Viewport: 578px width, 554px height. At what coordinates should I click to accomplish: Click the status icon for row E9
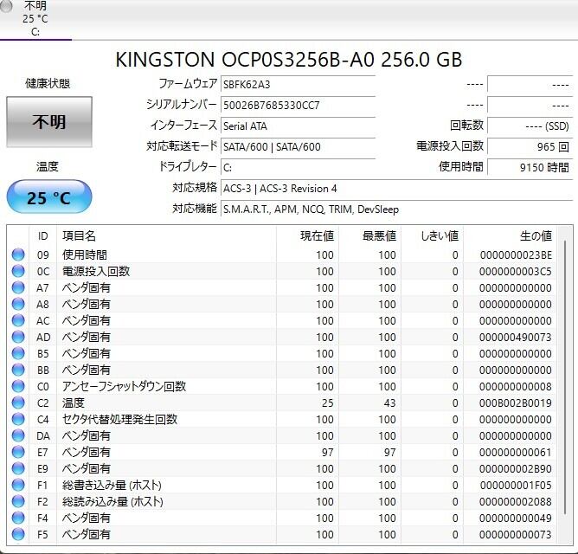[18, 468]
